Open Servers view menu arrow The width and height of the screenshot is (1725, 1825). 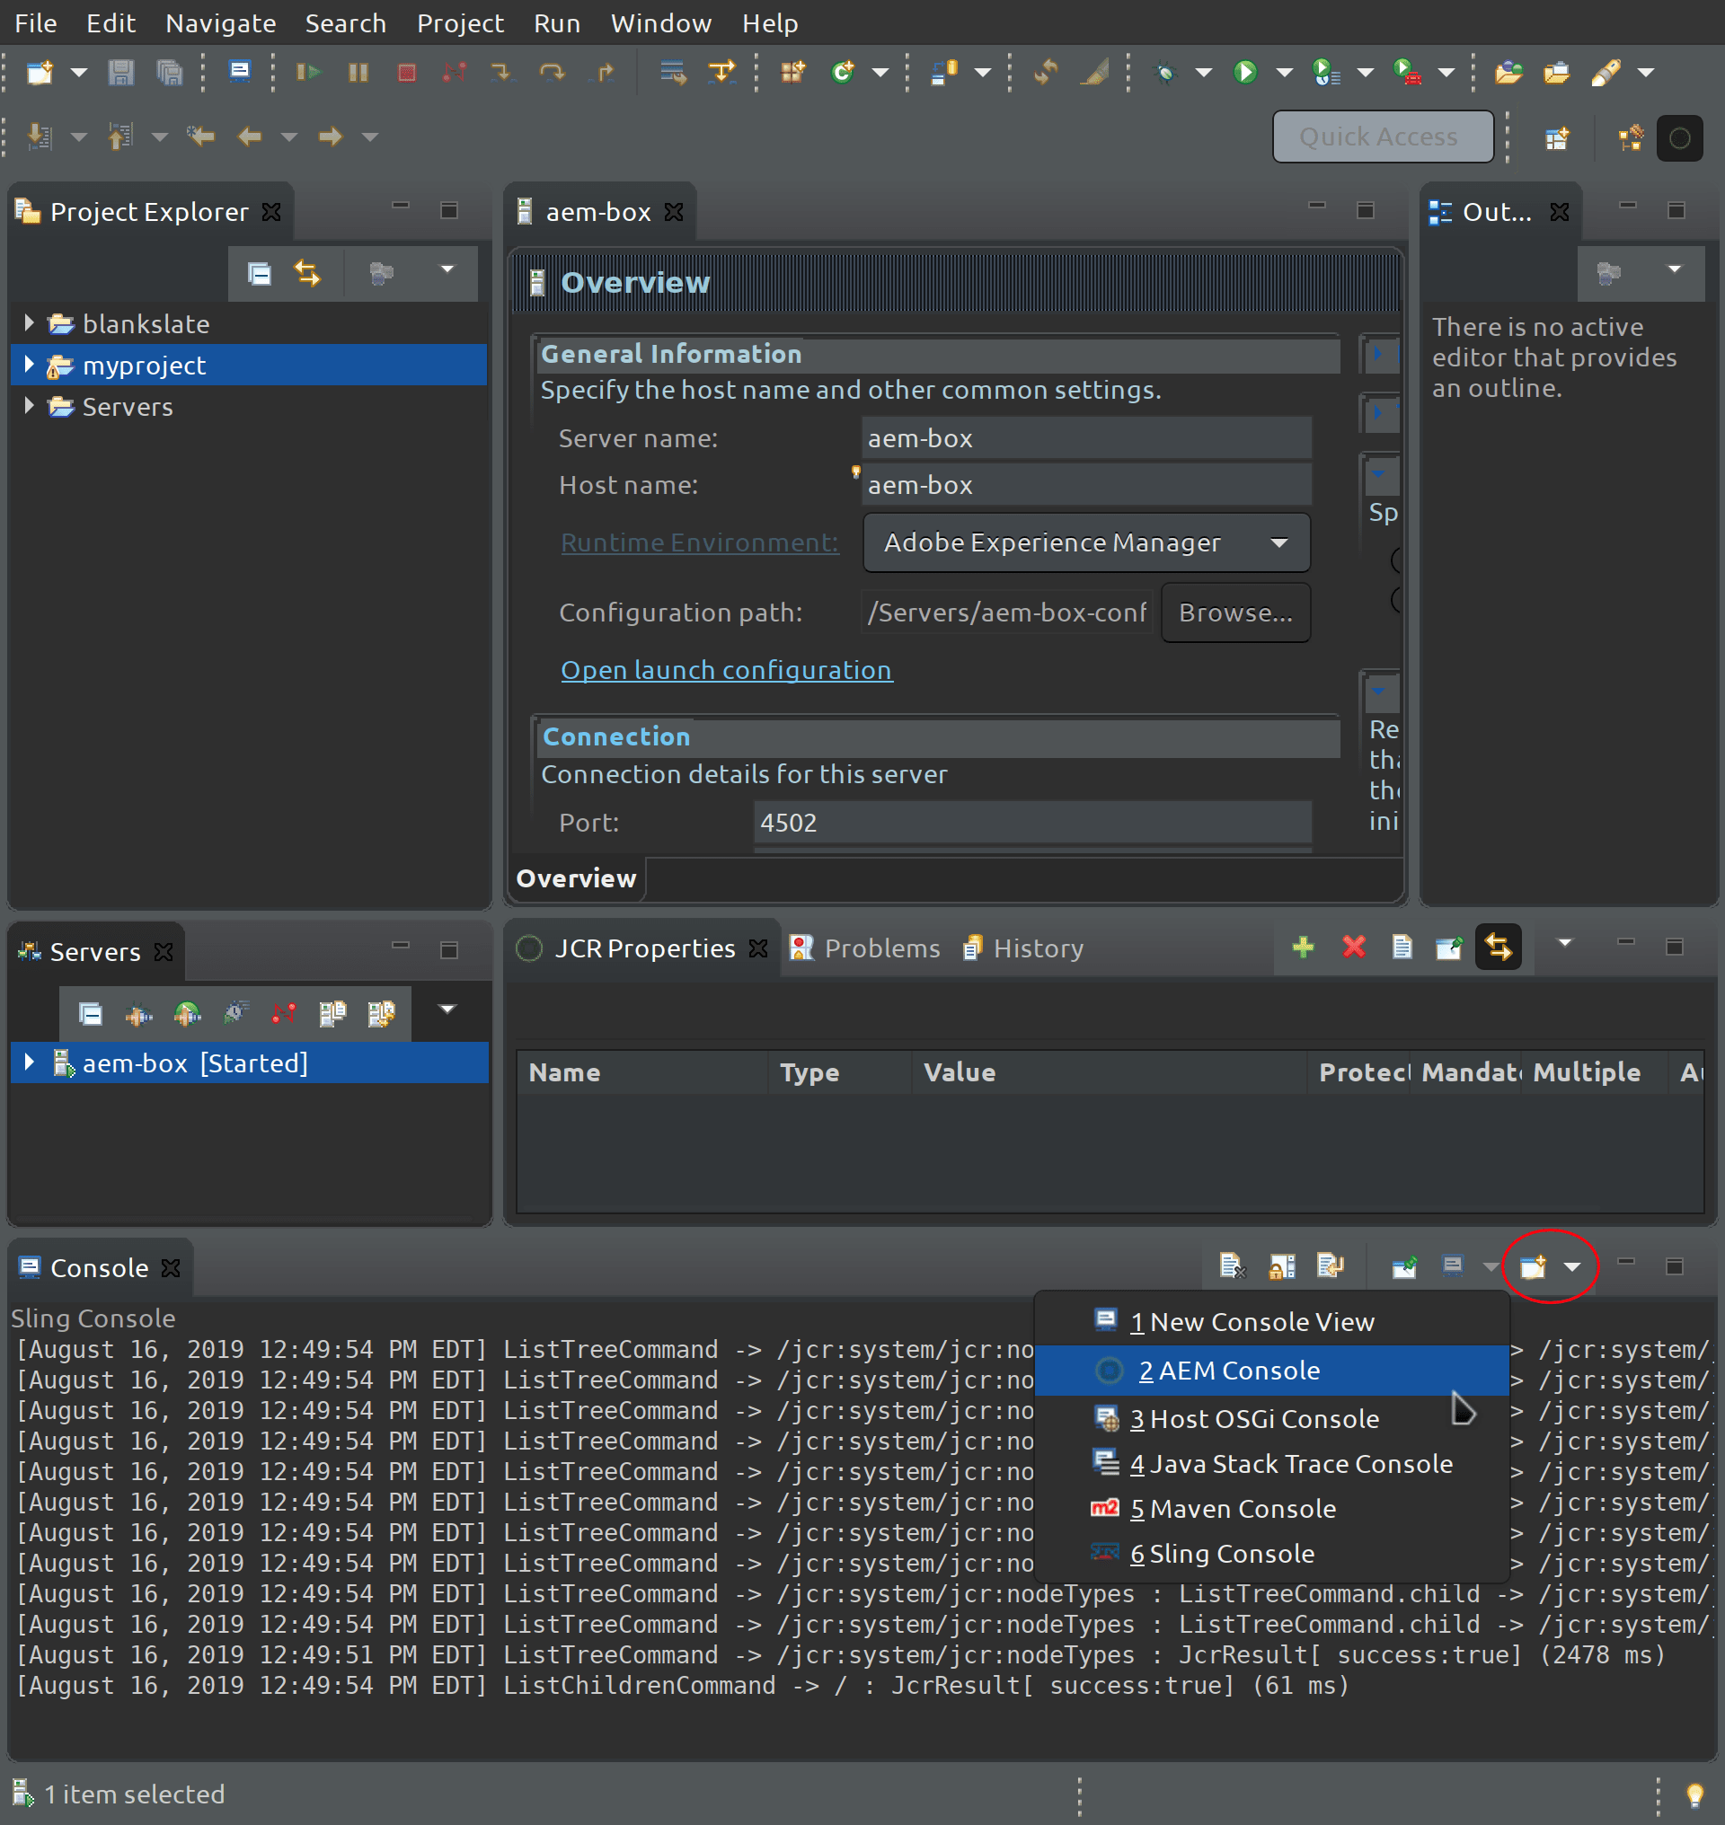click(447, 1009)
